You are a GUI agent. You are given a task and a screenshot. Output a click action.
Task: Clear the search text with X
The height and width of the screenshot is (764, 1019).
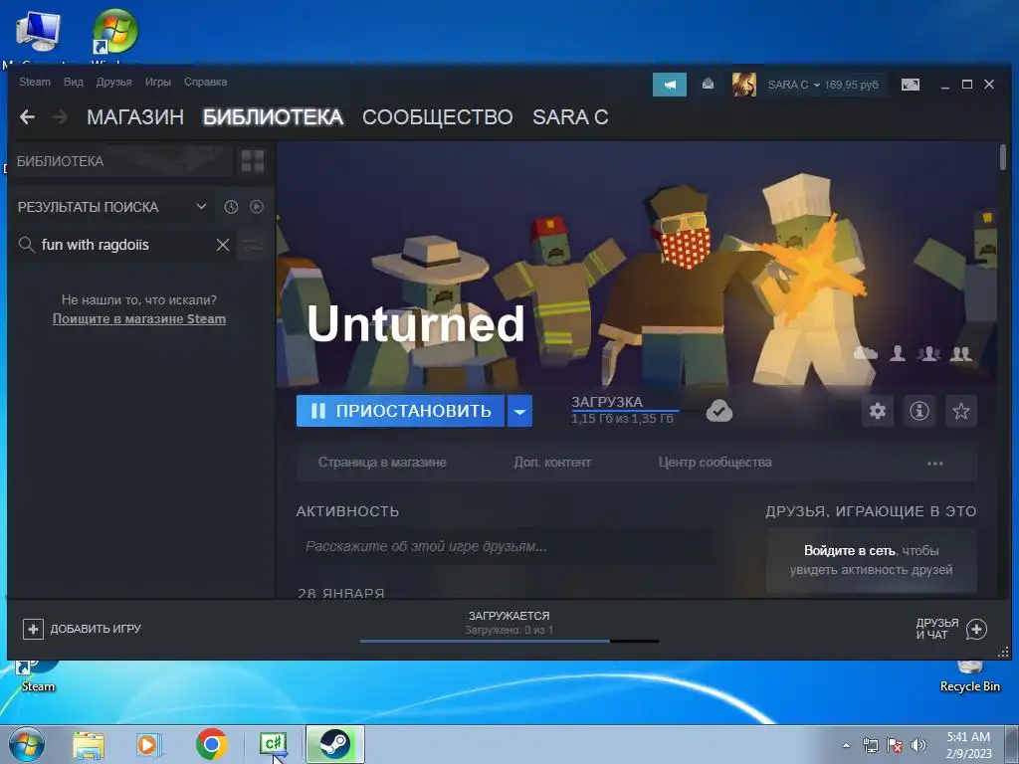coord(222,245)
